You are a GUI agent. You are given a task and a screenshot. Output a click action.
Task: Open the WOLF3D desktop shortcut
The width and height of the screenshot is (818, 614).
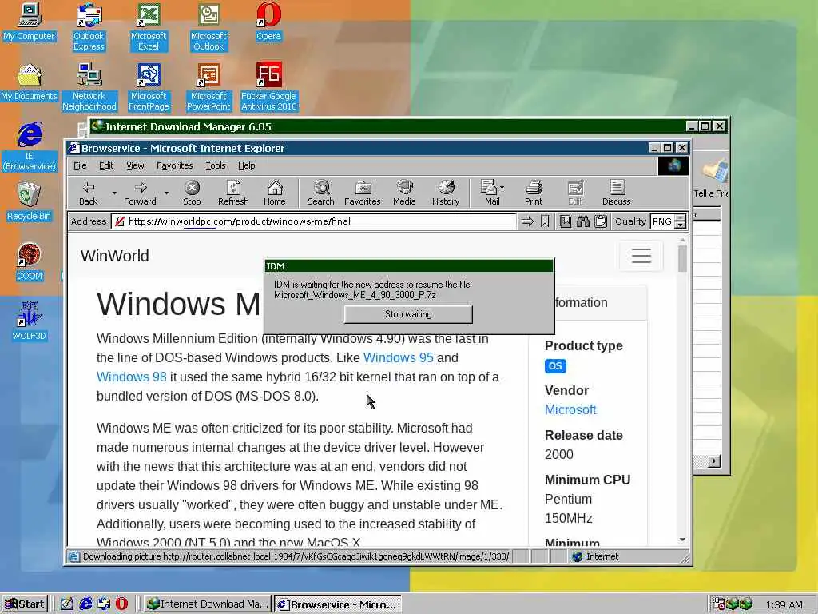click(x=30, y=321)
